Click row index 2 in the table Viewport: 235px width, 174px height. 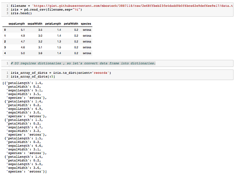pyautogui.click(x=5, y=41)
